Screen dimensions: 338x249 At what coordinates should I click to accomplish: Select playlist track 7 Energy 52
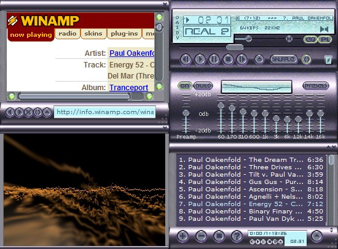pos(251,204)
